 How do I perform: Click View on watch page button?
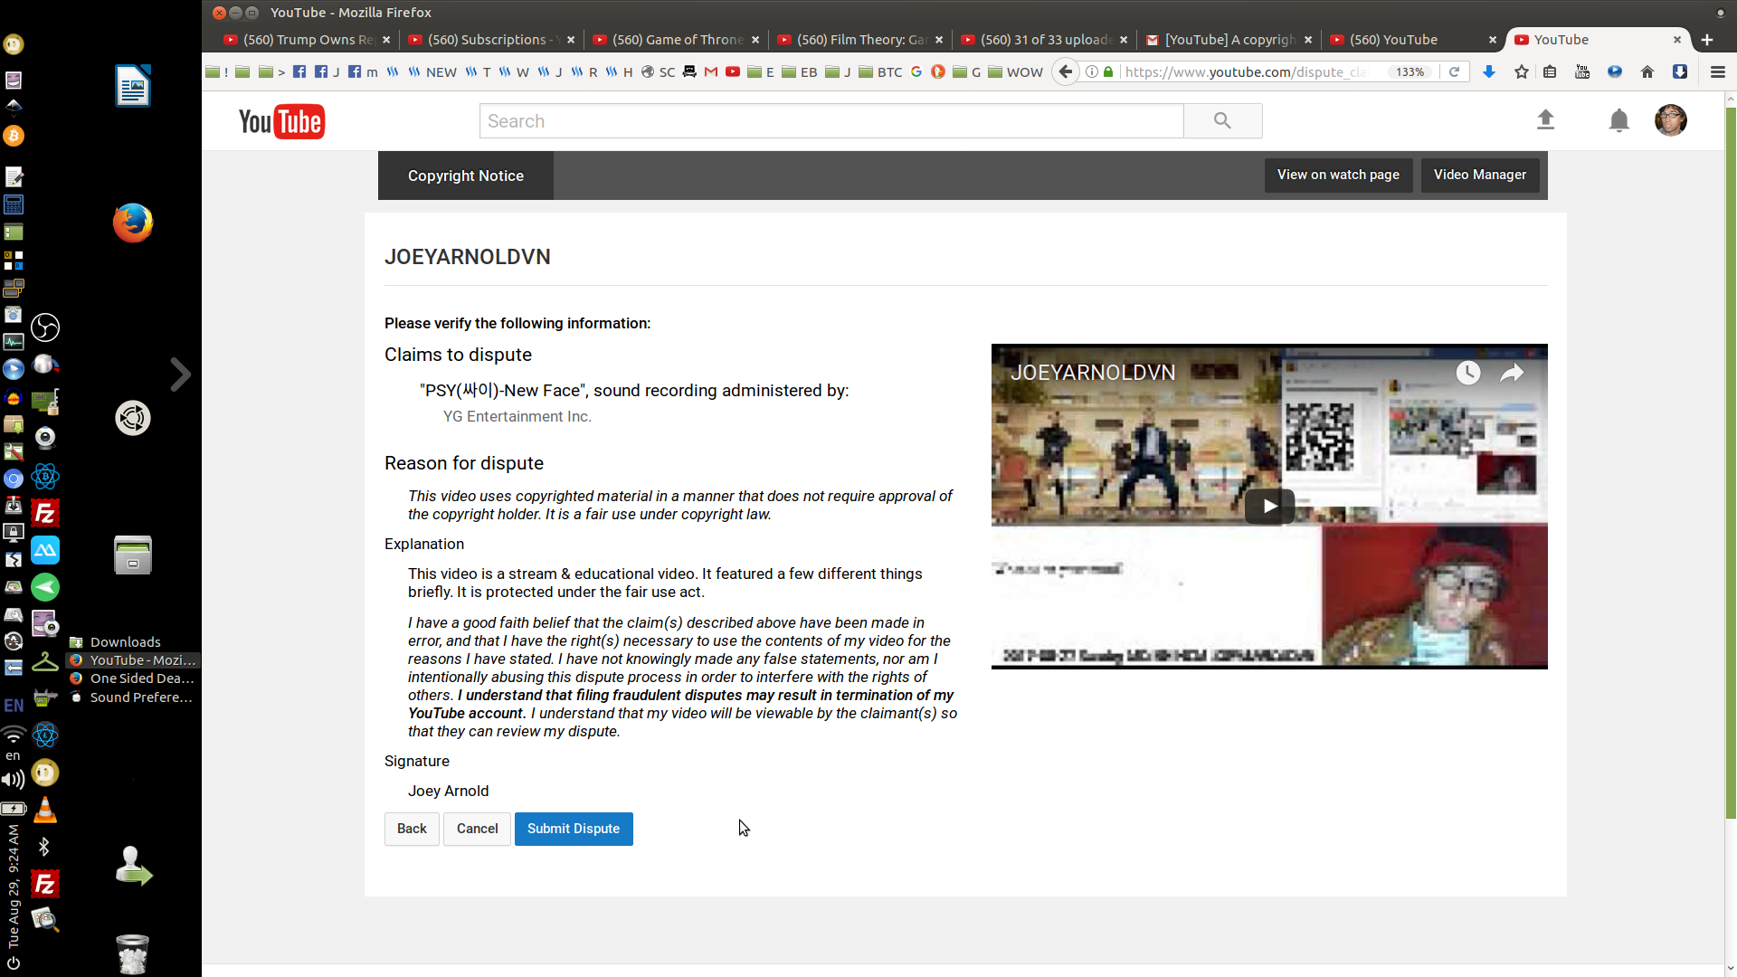[1338, 175]
